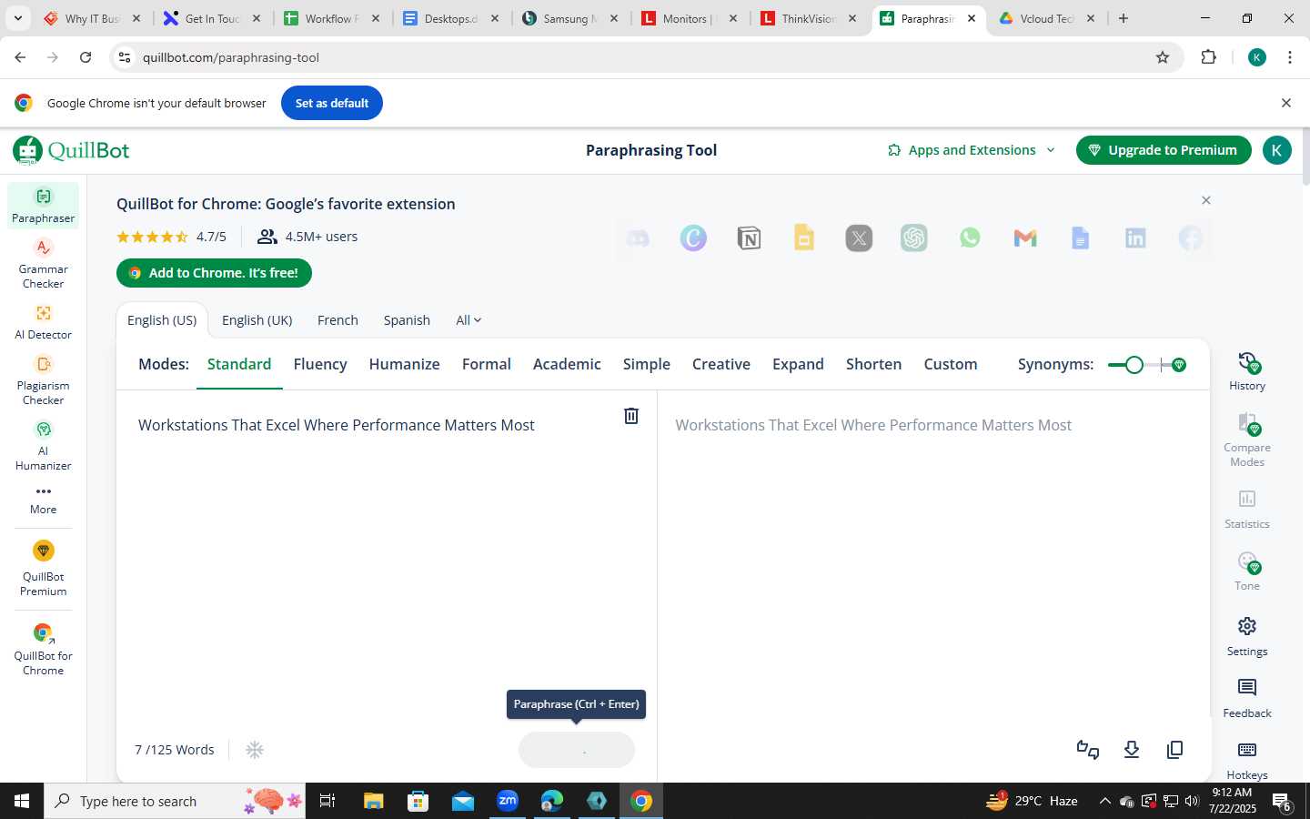Reload the current page
1310x819 pixels.
86,57
